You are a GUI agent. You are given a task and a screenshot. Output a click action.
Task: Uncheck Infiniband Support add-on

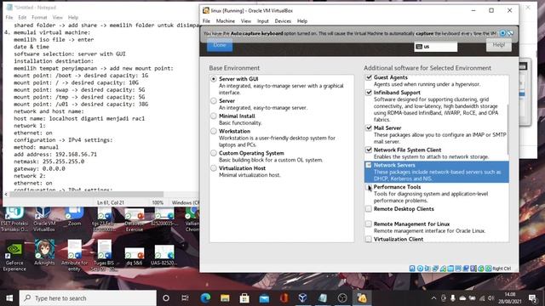pos(369,93)
